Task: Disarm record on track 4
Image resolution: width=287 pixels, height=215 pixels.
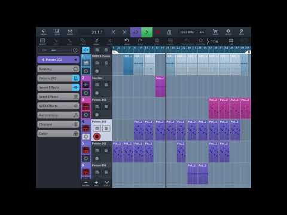Action: pos(97,137)
